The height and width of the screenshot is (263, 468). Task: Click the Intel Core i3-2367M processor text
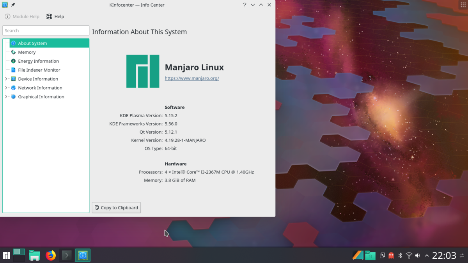tap(209, 172)
